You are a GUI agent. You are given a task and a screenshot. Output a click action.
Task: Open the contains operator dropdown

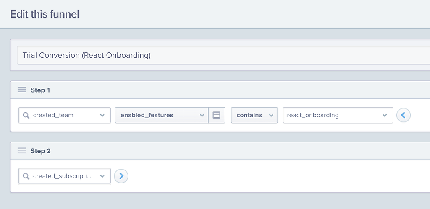coord(271,115)
